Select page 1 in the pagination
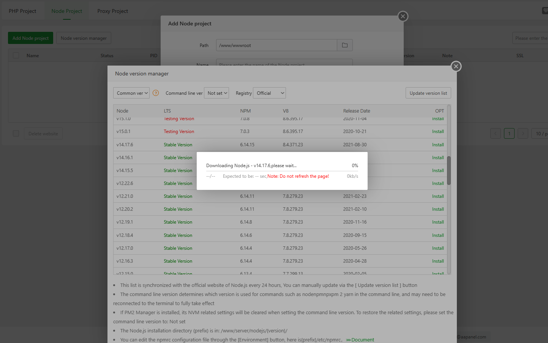548x343 pixels. pyautogui.click(x=509, y=133)
